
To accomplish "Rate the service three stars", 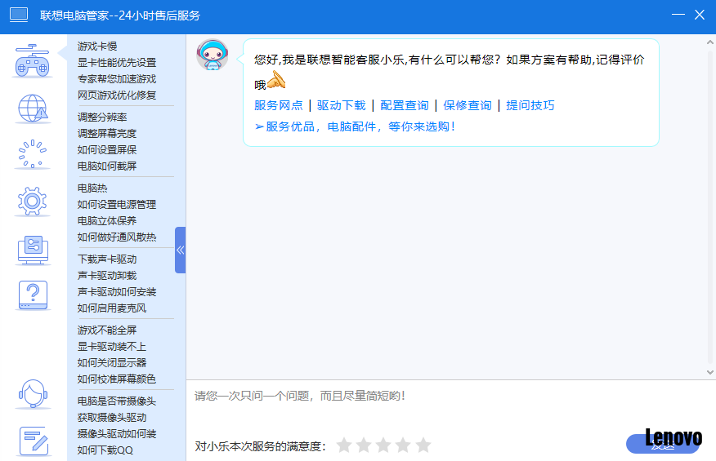I will tap(383, 445).
